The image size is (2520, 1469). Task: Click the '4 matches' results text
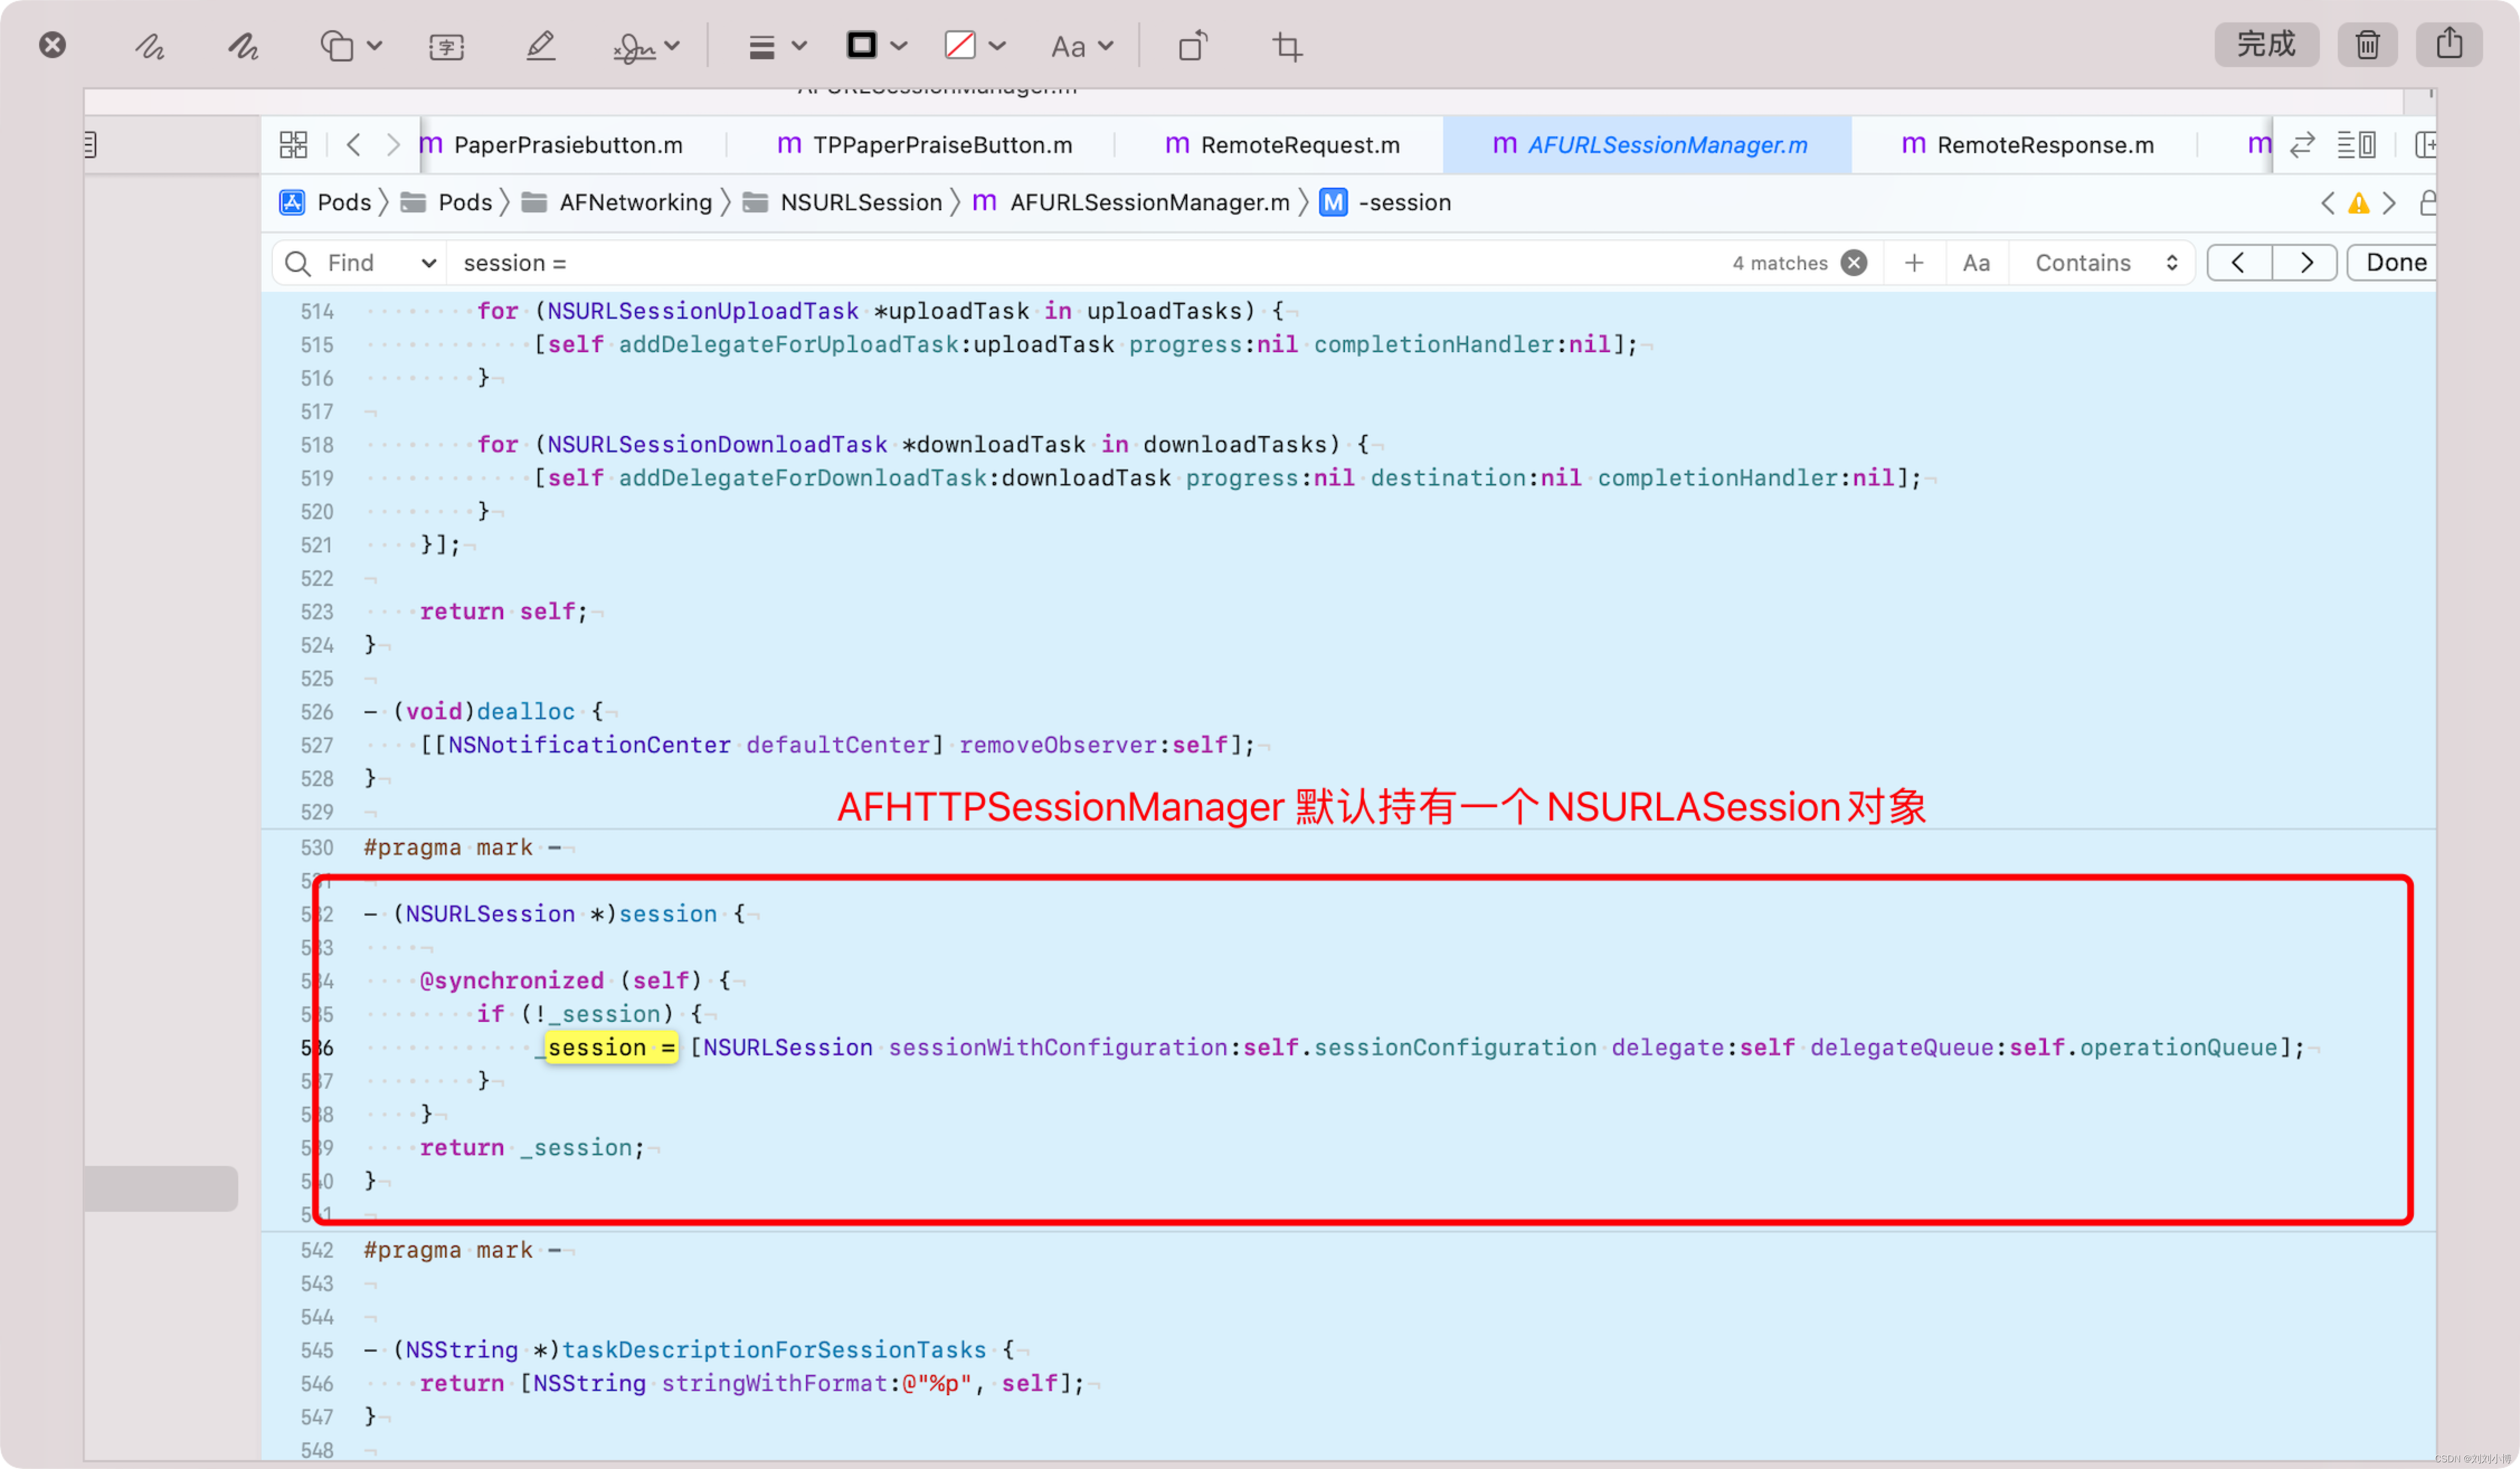1780,263
